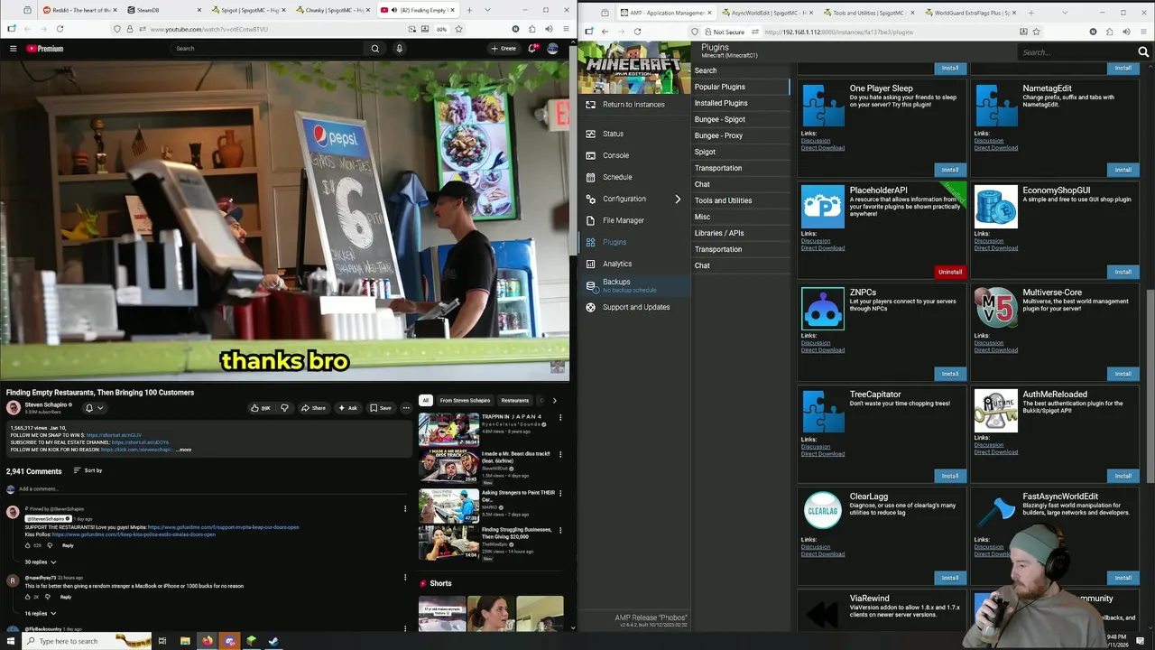Save the video to a playlist

tap(381, 408)
